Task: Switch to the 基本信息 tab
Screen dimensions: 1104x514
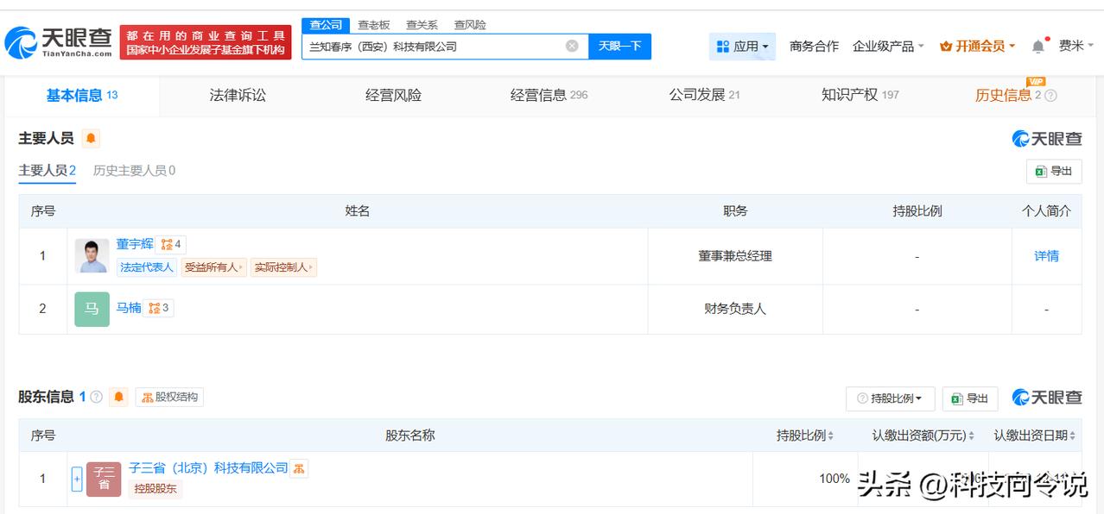Action: tap(82, 96)
